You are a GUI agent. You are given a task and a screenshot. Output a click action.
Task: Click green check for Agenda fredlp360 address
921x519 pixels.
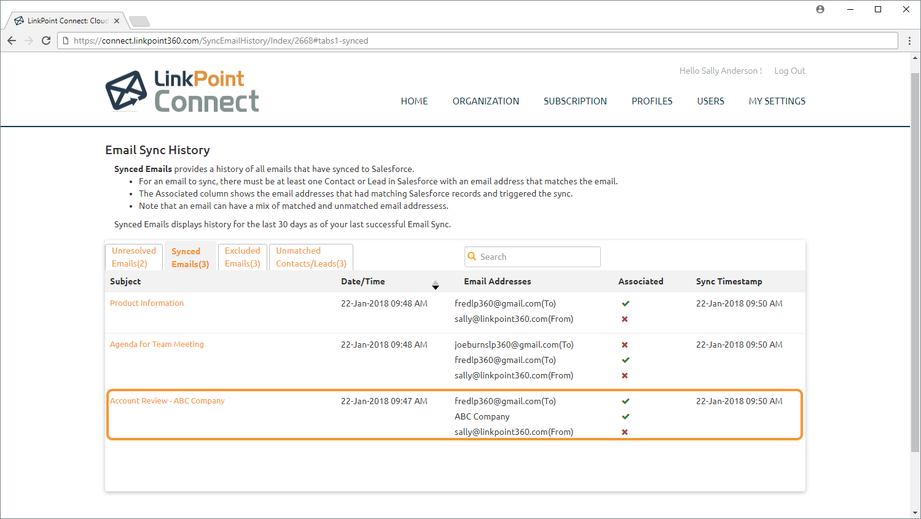pos(625,360)
